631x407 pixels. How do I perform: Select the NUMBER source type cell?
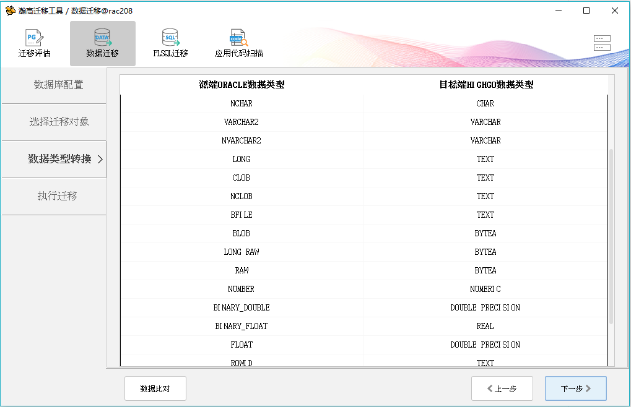tap(242, 289)
